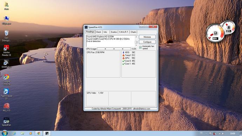The image size is (242, 136).
Task: Click the HD0 temperature down-arrow icon
Action: [x=123, y=53]
